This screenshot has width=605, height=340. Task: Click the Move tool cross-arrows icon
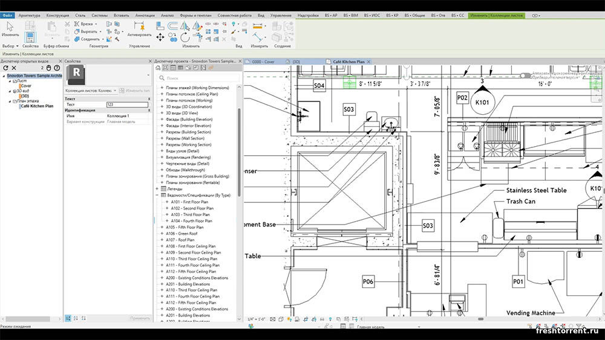160,37
